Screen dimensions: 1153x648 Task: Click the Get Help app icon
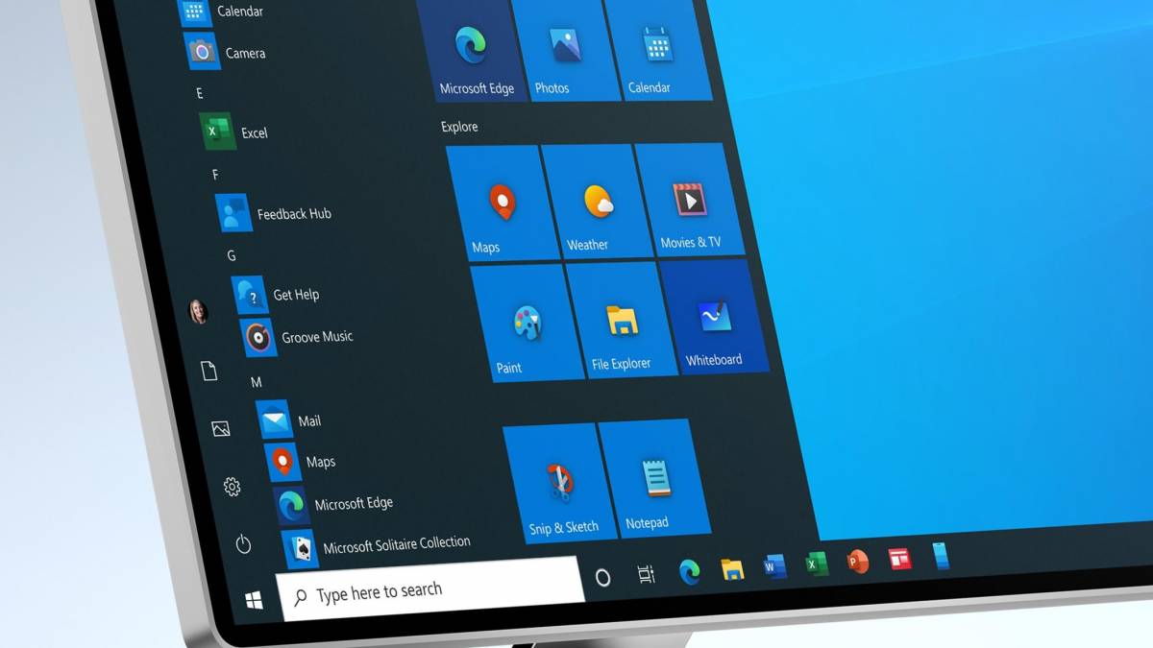point(249,294)
